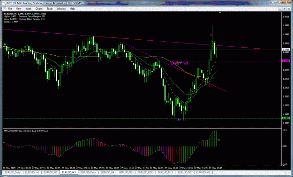Click the MACDcolored indicator title text
Viewport: 293px width, 177px height.
(26, 131)
